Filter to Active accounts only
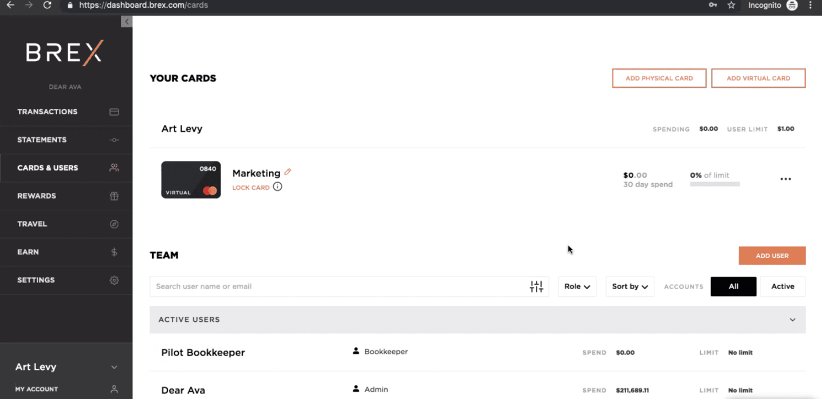Image resolution: width=822 pixels, height=399 pixels. 782,286
